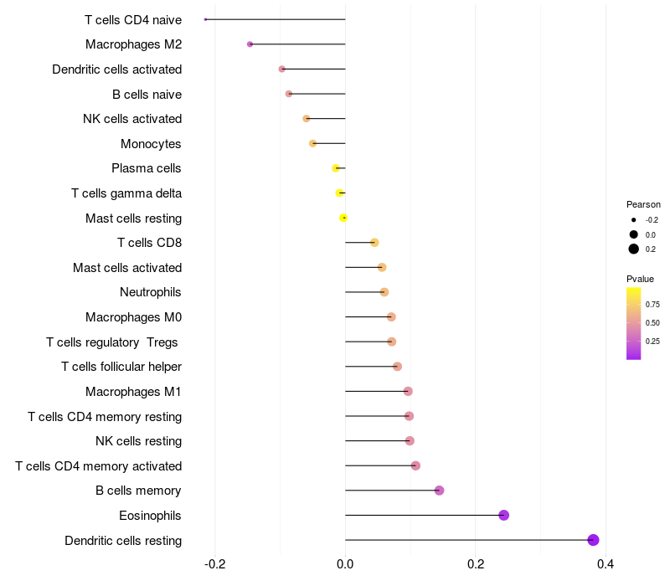Click the T cells gamma delta dot
670x586 pixels.
click(339, 193)
